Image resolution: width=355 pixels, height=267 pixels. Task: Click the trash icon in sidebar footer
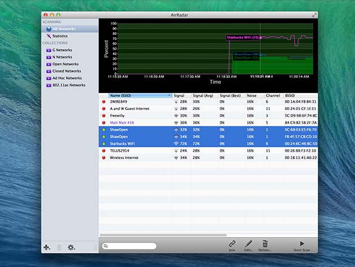point(59,247)
